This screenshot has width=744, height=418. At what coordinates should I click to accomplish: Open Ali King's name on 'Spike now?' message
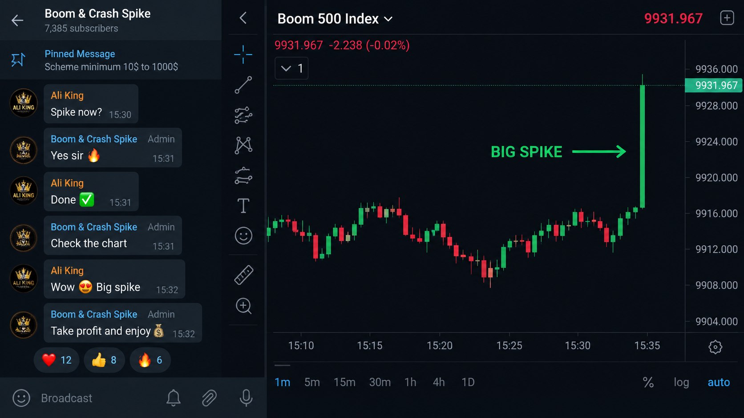click(67, 96)
